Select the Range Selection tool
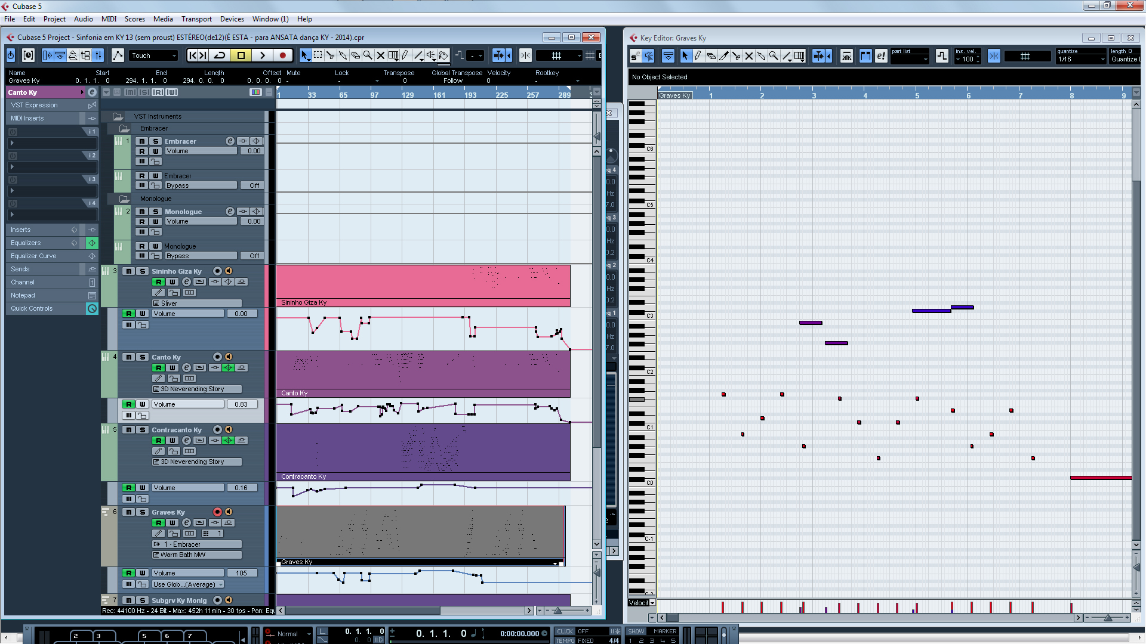The image size is (1146, 644). (x=318, y=55)
